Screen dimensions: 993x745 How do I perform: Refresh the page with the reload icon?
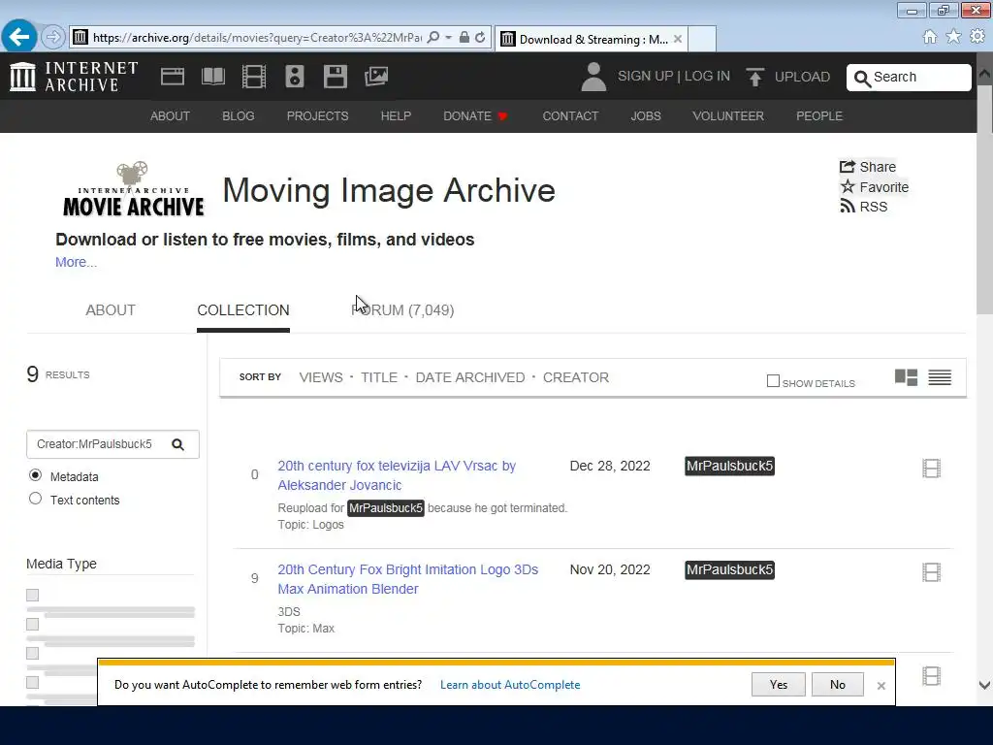coord(480,38)
